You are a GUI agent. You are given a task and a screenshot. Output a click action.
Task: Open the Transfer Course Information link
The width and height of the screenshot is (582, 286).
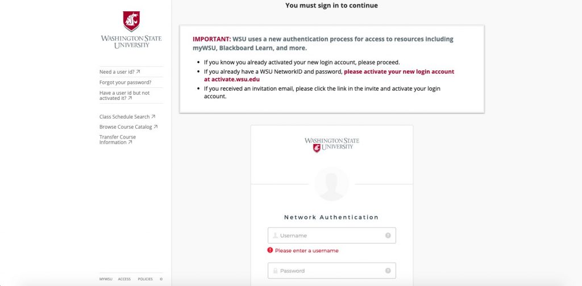point(118,140)
